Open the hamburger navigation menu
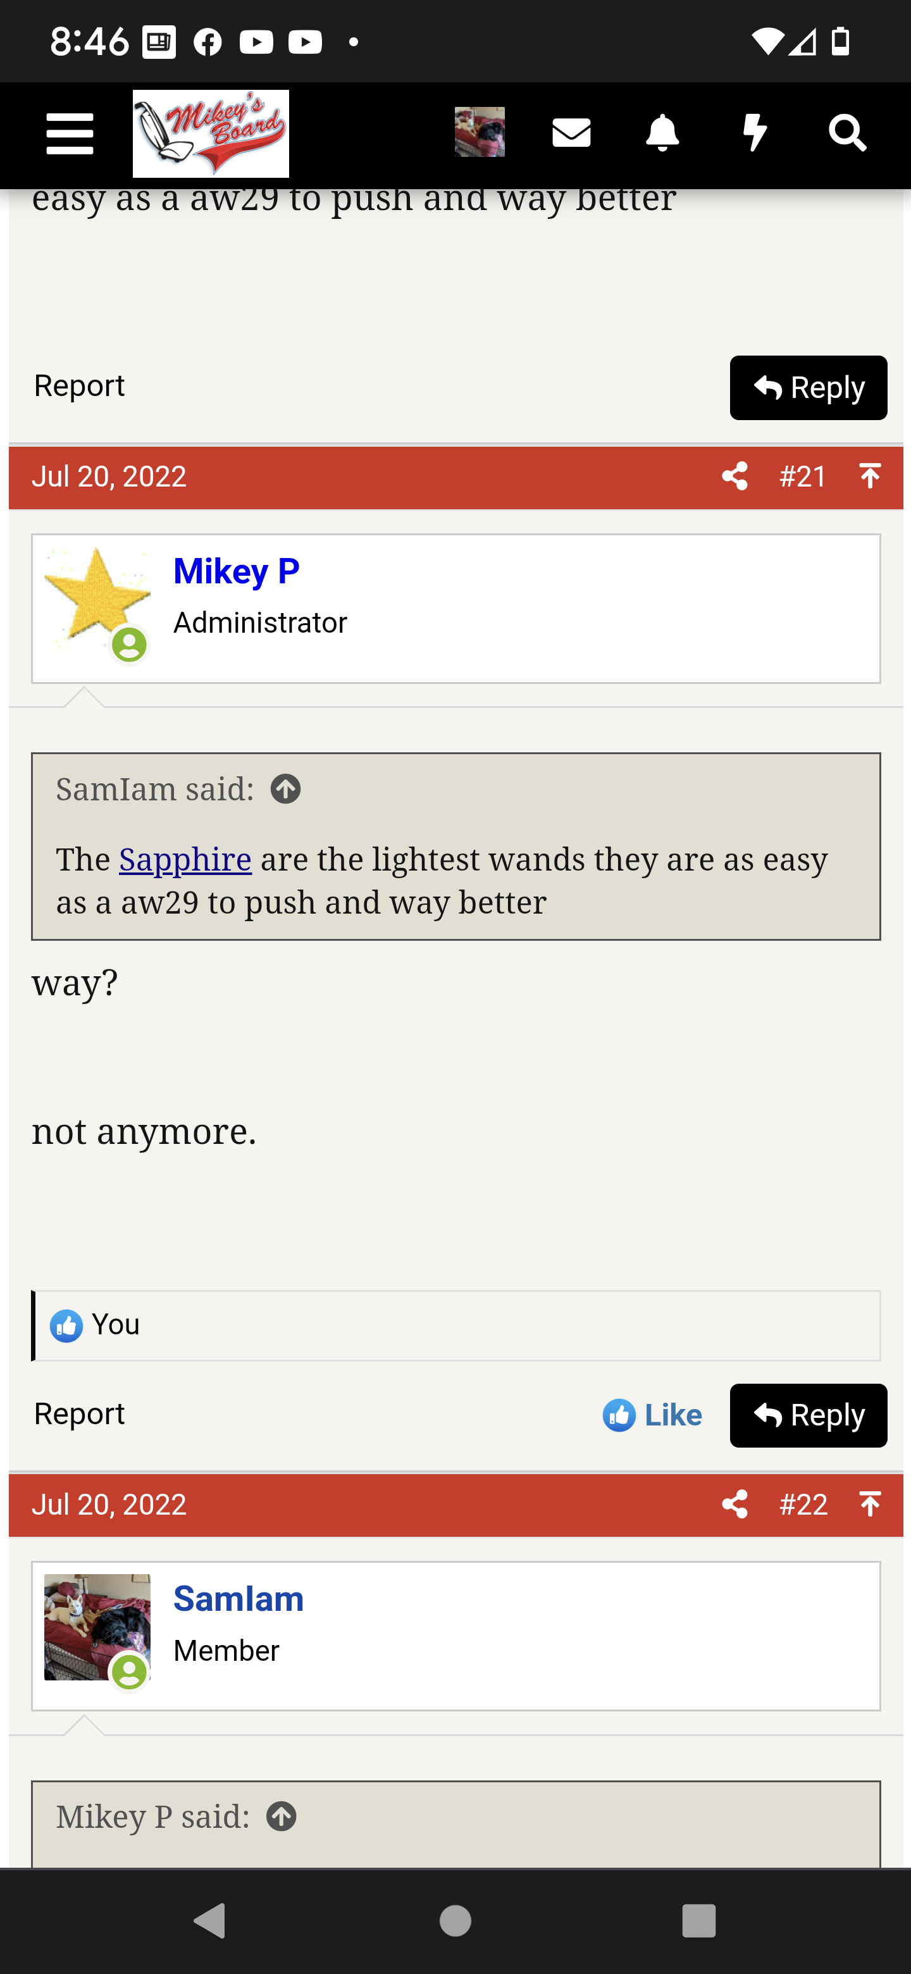Viewport: 911px width, 1974px height. pyautogui.click(x=70, y=134)
